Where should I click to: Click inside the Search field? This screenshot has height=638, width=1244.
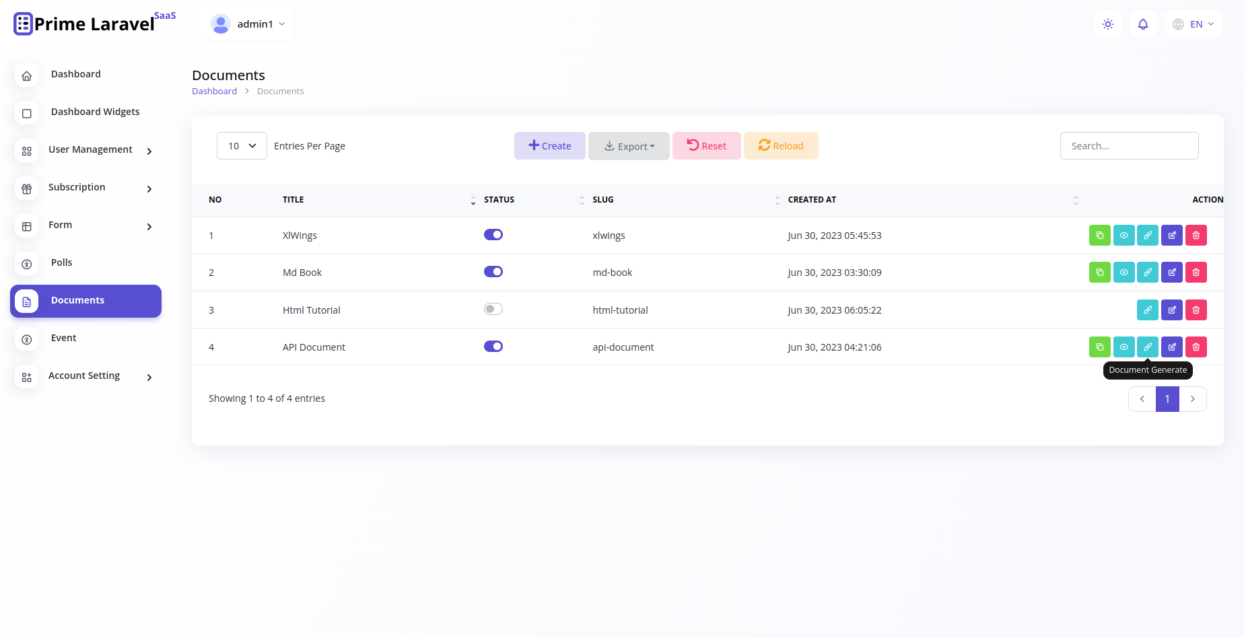coord(1129,145)
